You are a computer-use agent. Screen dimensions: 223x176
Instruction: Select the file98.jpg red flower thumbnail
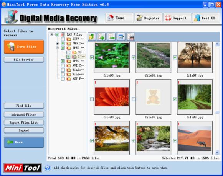point(112,97)
